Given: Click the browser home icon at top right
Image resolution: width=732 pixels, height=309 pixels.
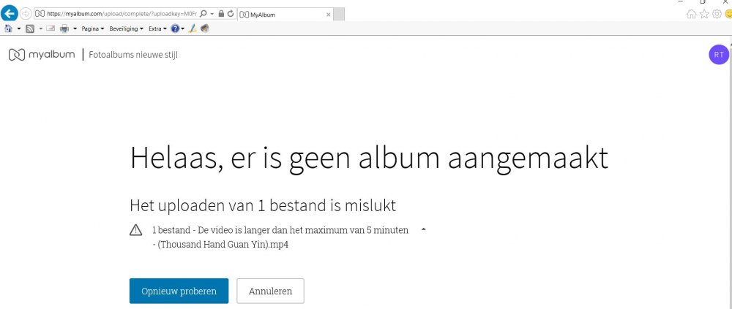Looking at the screenshot, I should click(692, 14).
